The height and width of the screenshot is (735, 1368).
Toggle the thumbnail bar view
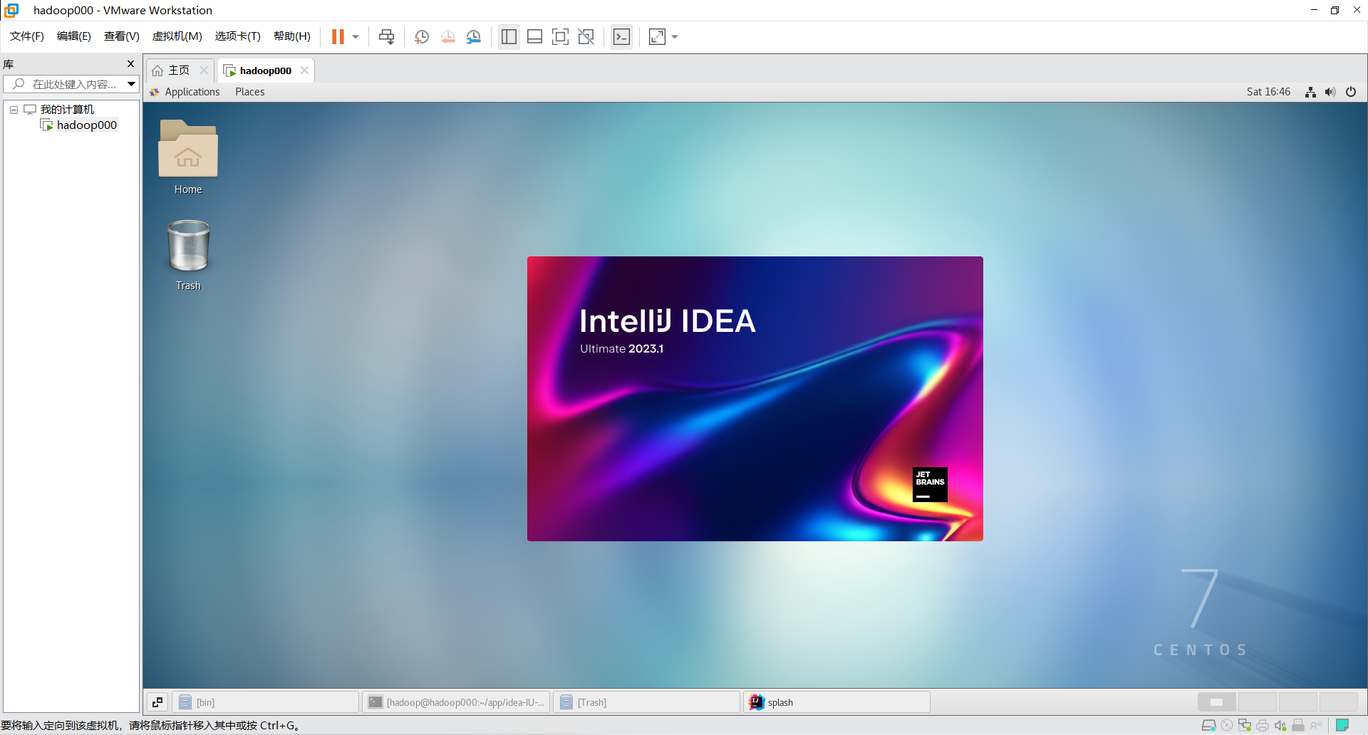coord(534,36)
